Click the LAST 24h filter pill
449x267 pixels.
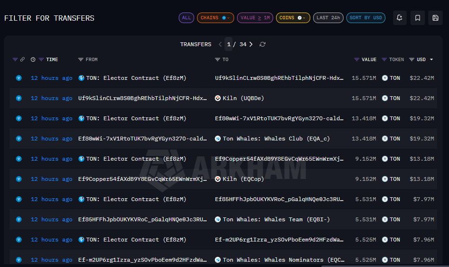pos(328,18)
